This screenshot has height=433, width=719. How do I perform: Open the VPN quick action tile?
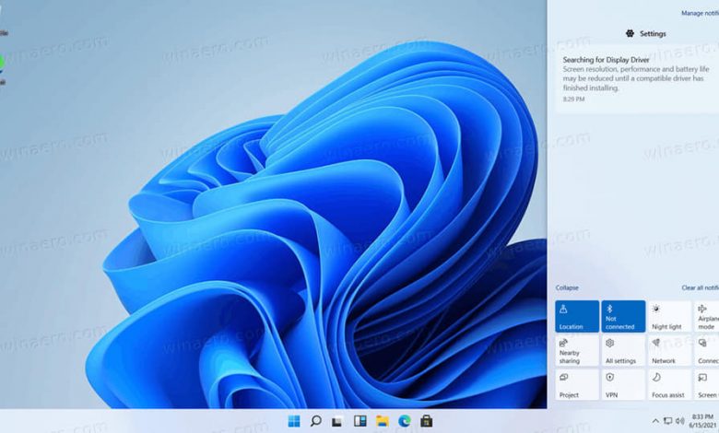click(623, 384)
